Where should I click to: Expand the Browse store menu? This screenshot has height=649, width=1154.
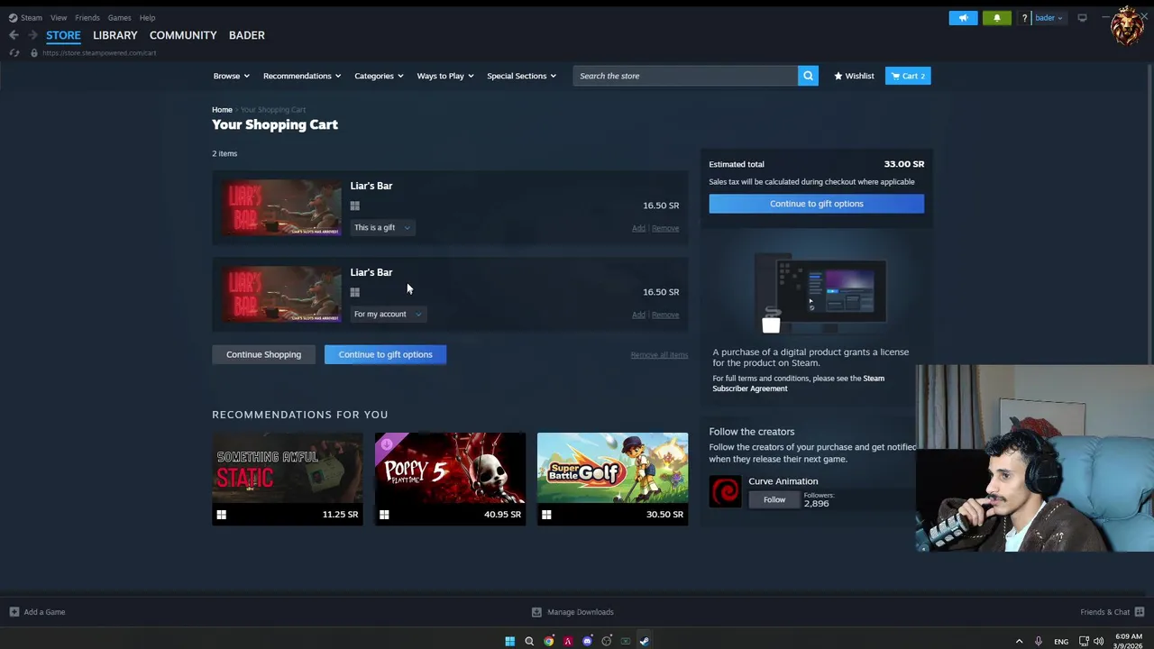pos(231,76)
